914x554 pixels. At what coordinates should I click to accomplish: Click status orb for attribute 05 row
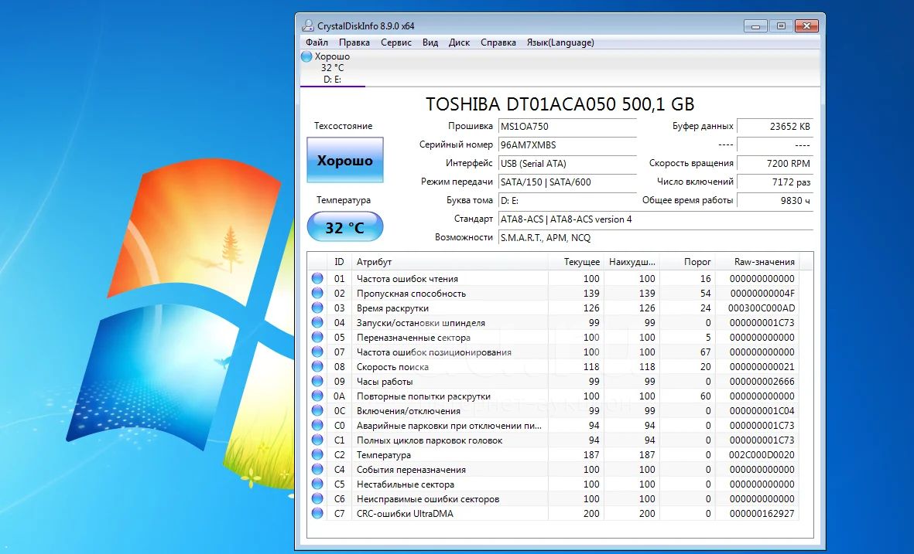click(317, 337)
